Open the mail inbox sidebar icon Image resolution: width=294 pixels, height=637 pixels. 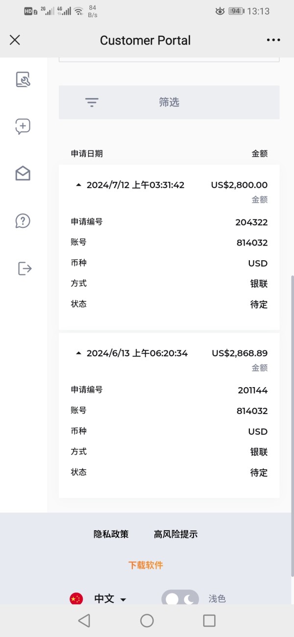click(23, 173)
